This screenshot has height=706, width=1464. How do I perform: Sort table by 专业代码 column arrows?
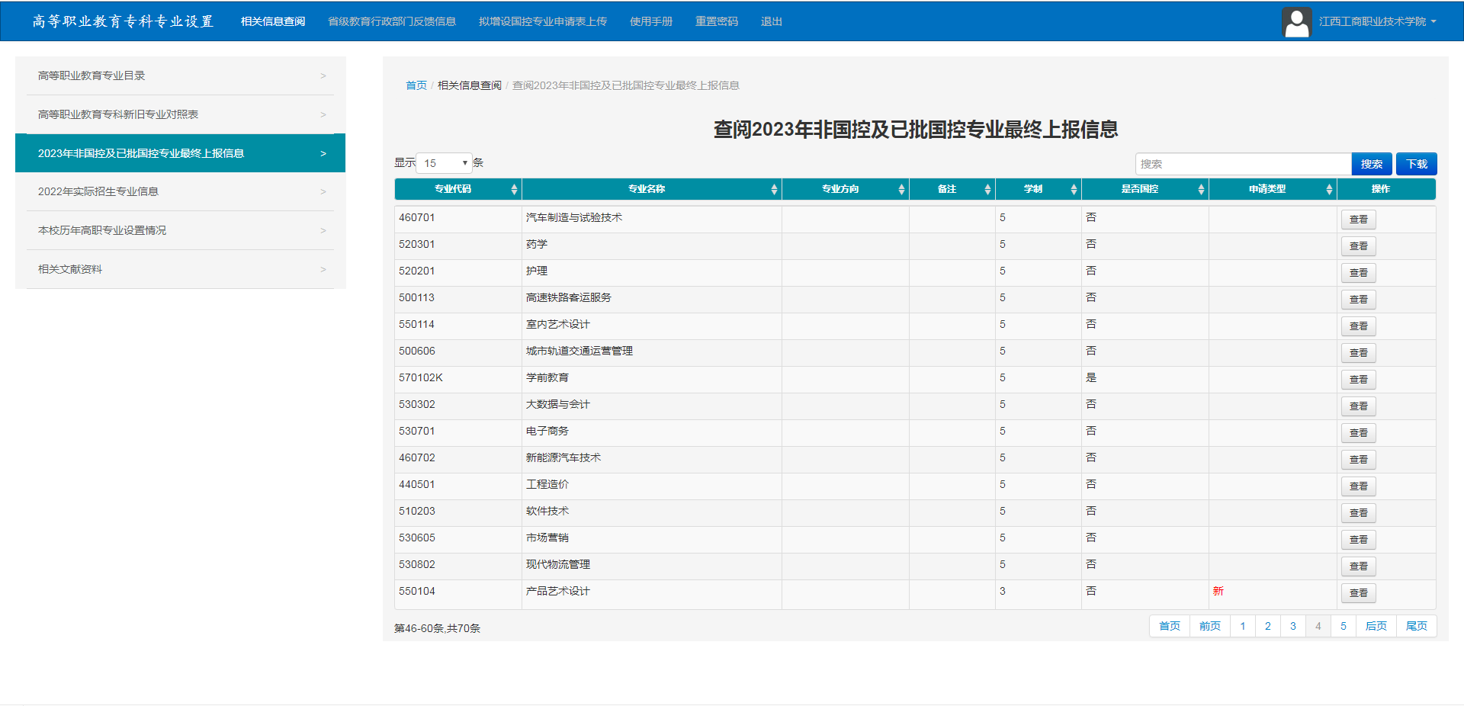point(514,189)
